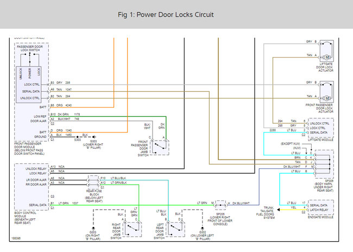
Task: Click the 'SP205 (LOWER RIGHT FRONT OF LOWER CONSOLE)' label
Action: (x=220, y=219)
